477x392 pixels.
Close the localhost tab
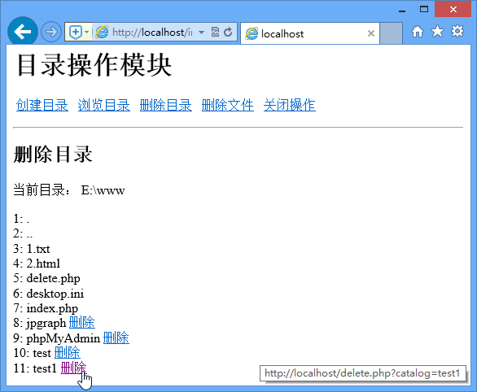(371, 33)
